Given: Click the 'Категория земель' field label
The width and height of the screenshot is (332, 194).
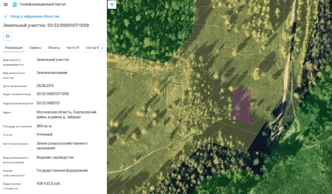Looking at the screenshot, I should (16, 144).
